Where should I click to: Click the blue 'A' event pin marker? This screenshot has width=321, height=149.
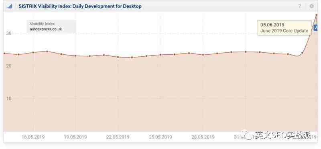pos(315,27)
